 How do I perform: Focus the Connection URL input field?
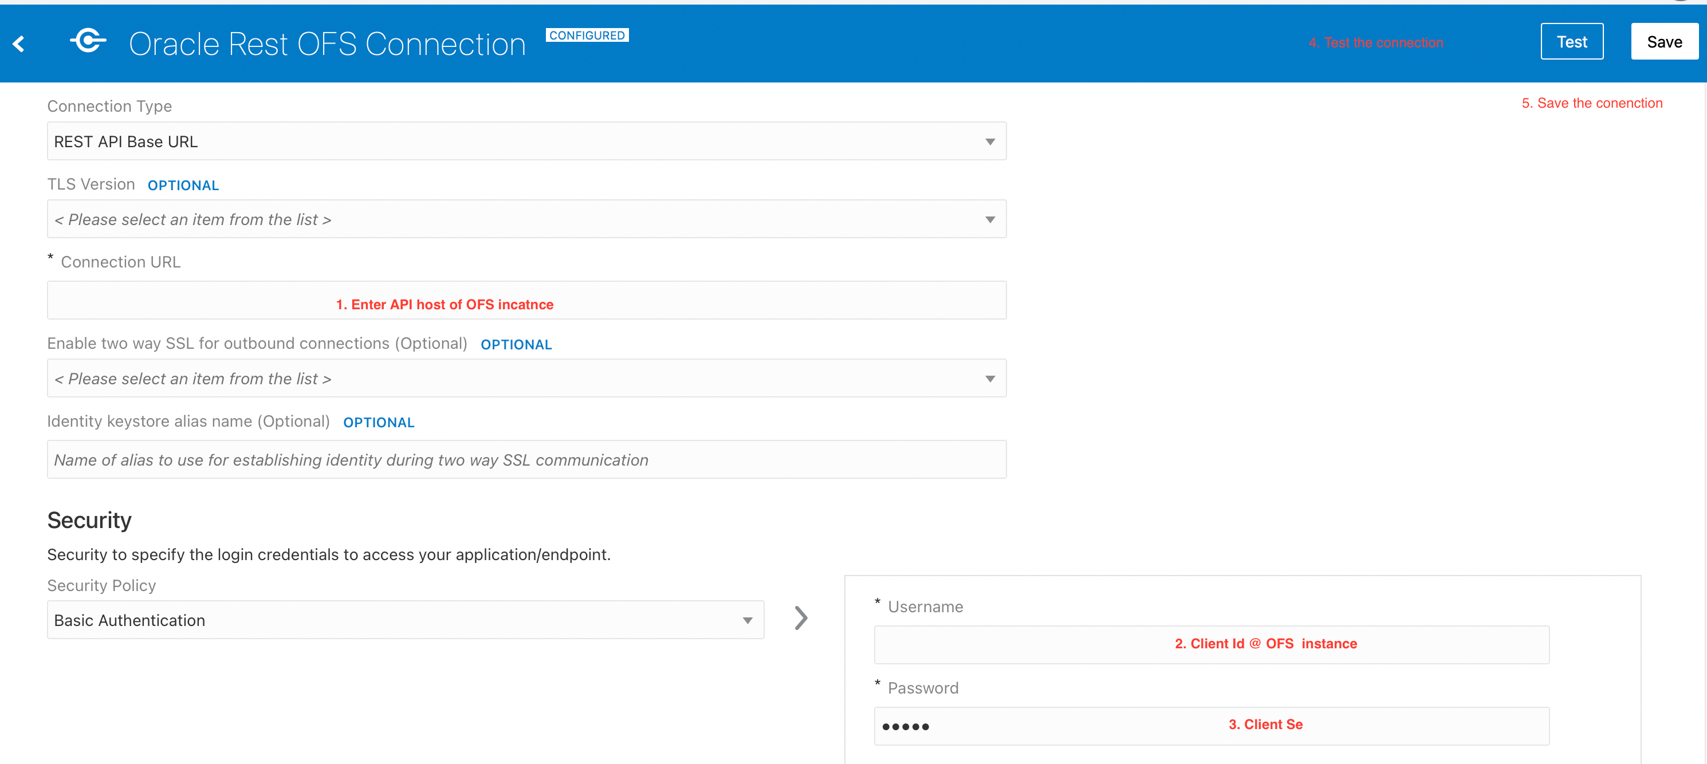(527, 301)
